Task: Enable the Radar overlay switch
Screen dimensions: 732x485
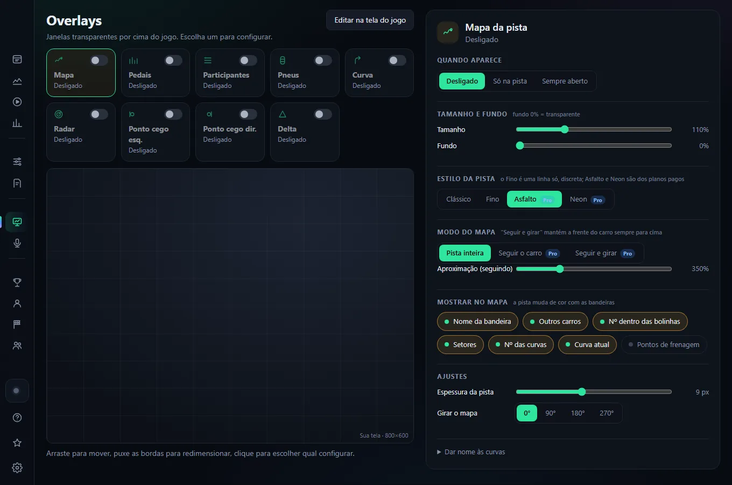Action: tap(98, 114)
